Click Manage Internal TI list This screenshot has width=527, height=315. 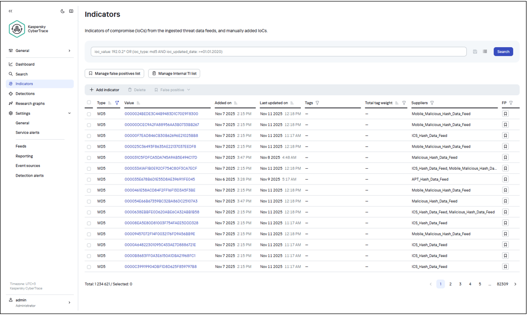point(174,73)
